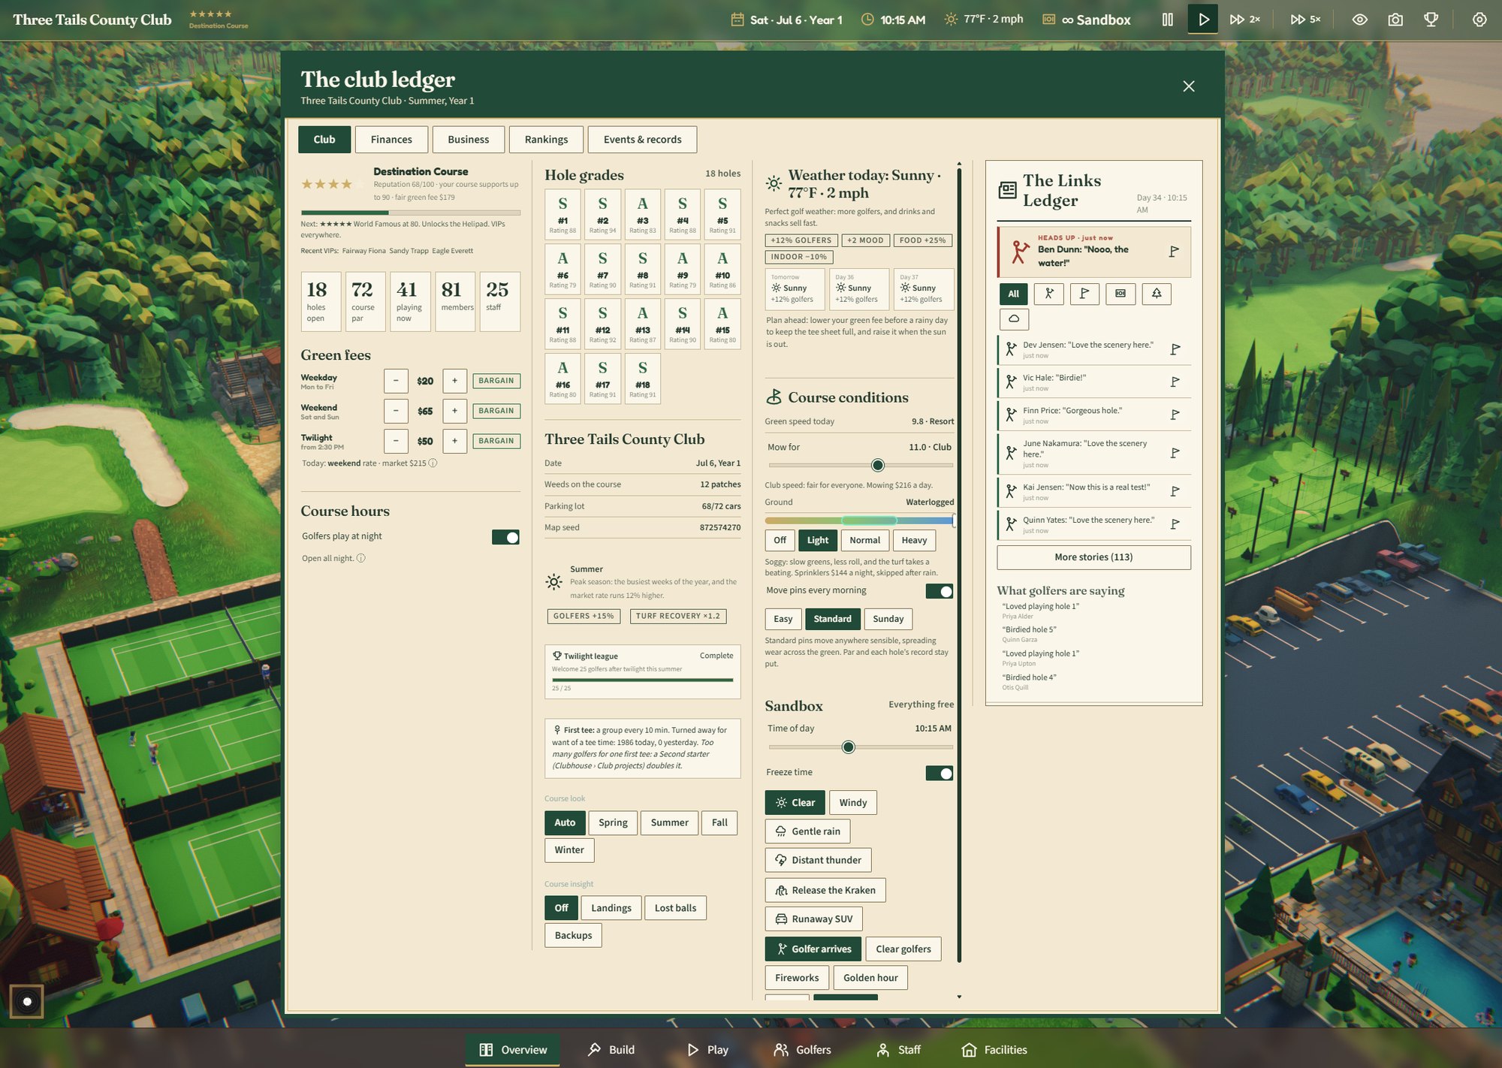Open the camera screenshot tool
The image size is (1502, 1068).
(x=1395, y=20)
